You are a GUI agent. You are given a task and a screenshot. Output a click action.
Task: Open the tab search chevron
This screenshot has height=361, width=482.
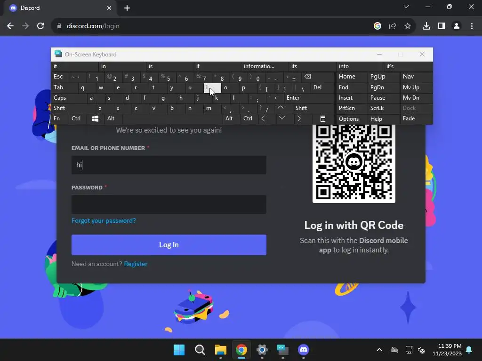click(406, 7)
